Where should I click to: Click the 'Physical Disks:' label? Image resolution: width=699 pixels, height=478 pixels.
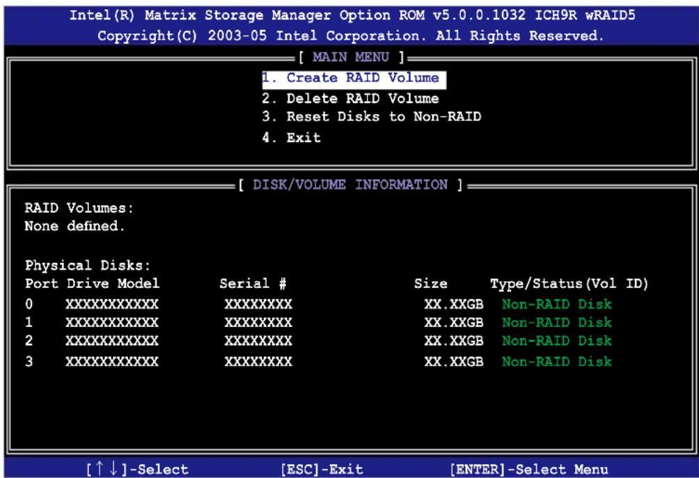pyautogui.click(x=88, y=266)
